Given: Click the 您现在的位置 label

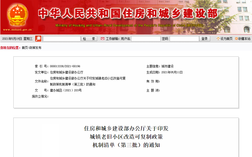Looking at the screenshot, I should tap(10, 48).
